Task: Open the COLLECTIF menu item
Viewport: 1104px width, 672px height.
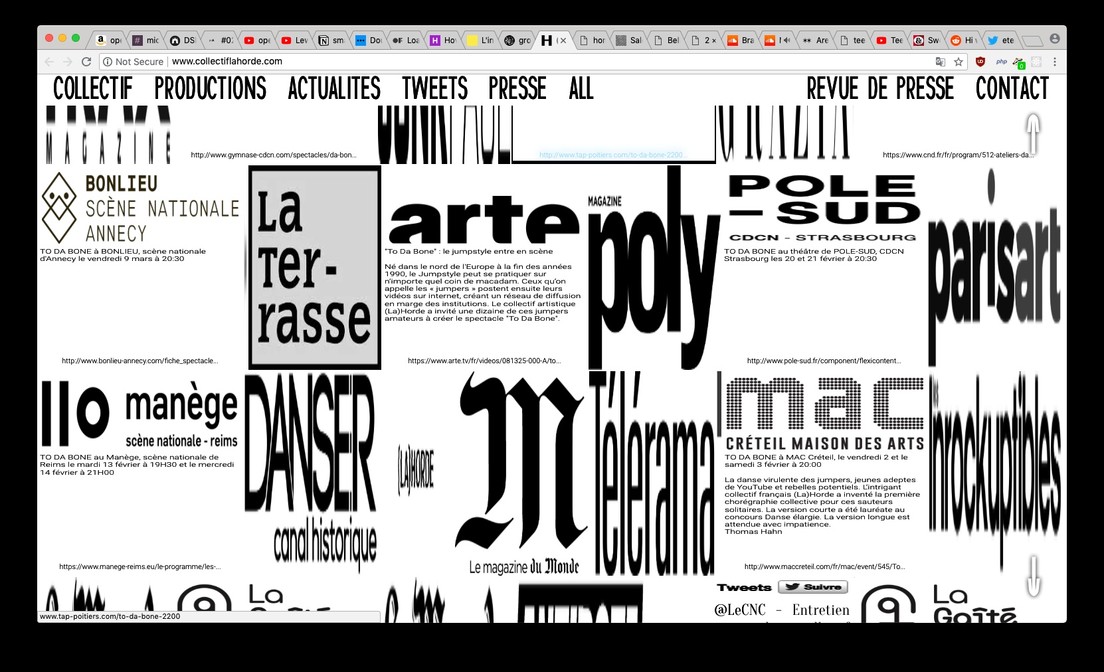Action: point(93,88)
